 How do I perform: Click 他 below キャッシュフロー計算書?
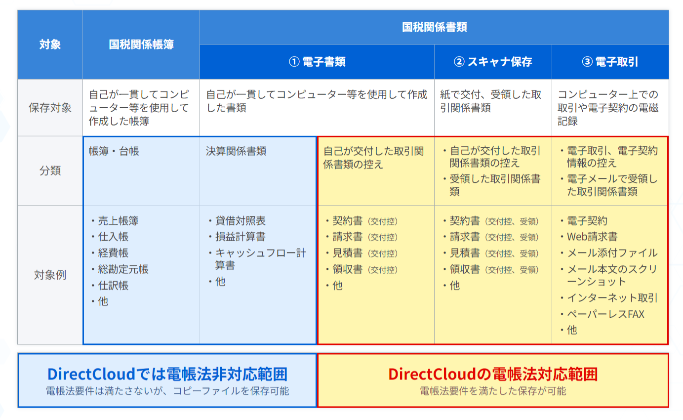click(x=217, y=282)
